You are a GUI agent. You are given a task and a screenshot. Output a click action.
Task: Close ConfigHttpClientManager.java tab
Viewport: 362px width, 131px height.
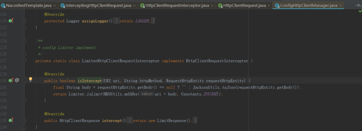click(340, 6)
